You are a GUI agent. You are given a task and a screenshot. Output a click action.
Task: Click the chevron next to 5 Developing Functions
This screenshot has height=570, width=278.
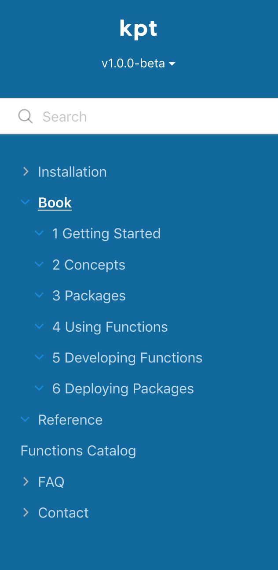(x=39, y=357)
